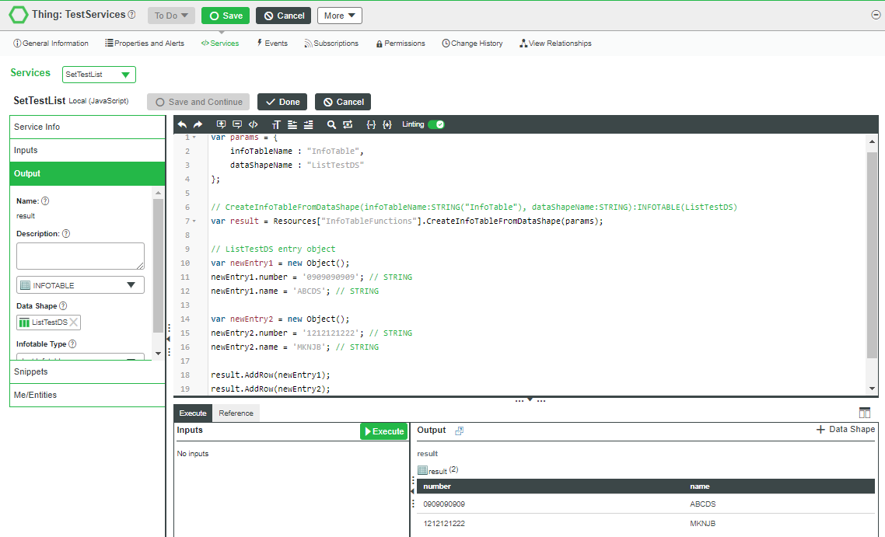The image size is (885, 537).
Task: Remove the ListTestDS data shape
Action: point(74,323)
